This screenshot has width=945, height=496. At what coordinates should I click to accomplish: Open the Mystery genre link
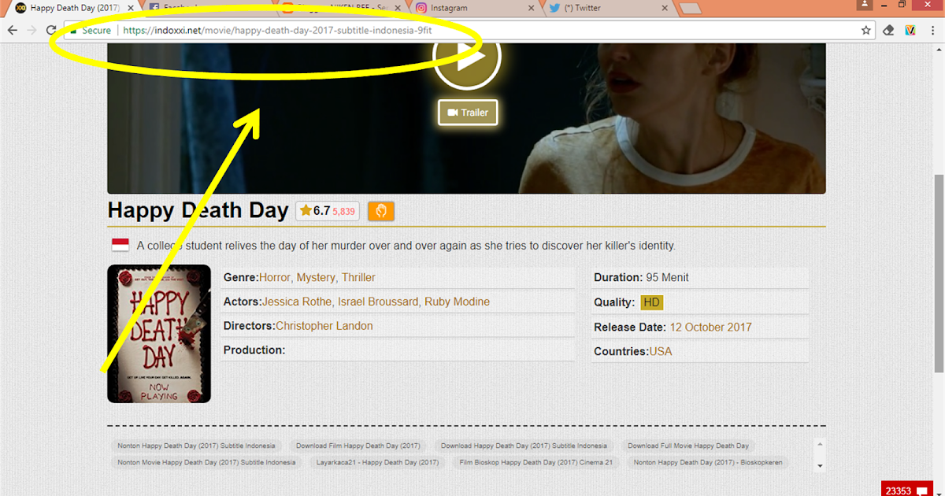[x=316, y=277]
